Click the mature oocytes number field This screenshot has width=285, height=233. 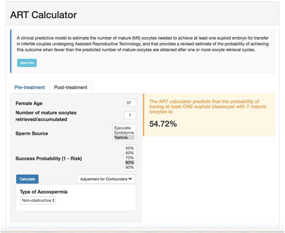click(129, 116)
